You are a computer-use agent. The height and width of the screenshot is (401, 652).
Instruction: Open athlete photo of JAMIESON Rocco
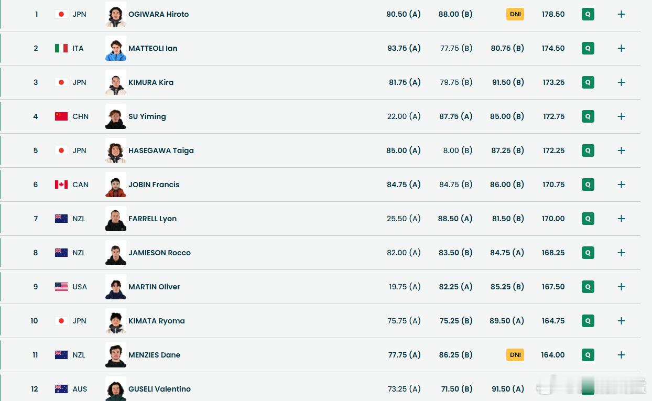[x=116, y=253]
